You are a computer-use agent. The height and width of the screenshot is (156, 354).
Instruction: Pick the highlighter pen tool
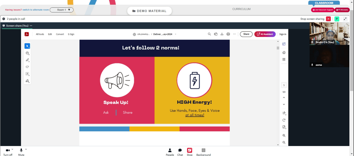27,60
